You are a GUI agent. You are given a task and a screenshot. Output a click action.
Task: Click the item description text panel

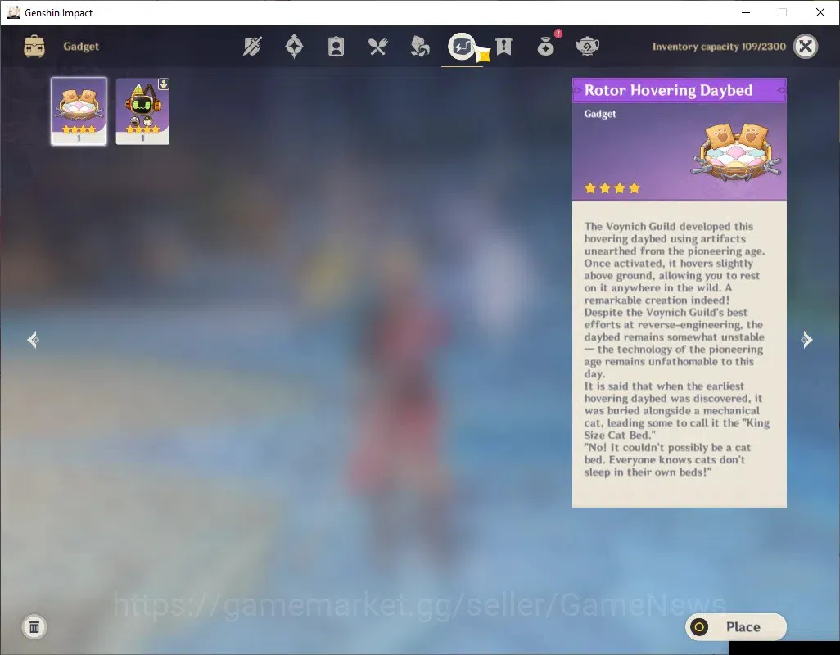(680, 354)
